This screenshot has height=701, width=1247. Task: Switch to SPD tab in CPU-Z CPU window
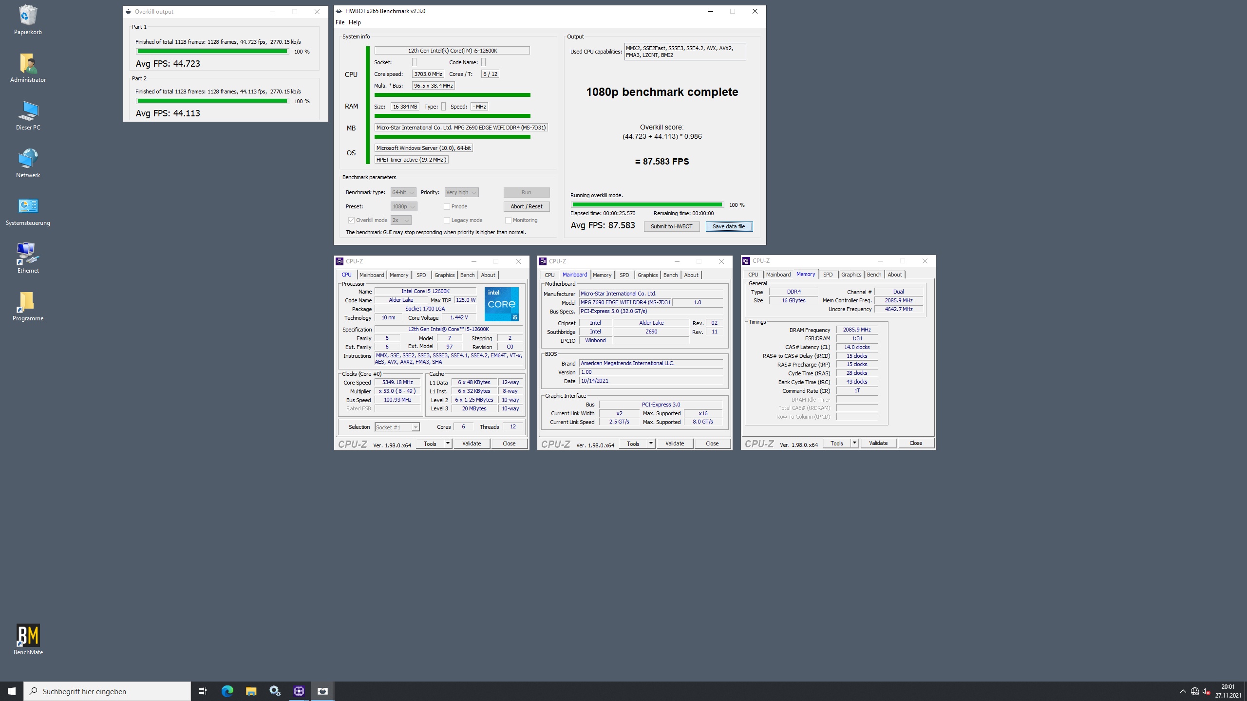pos(421,275)
